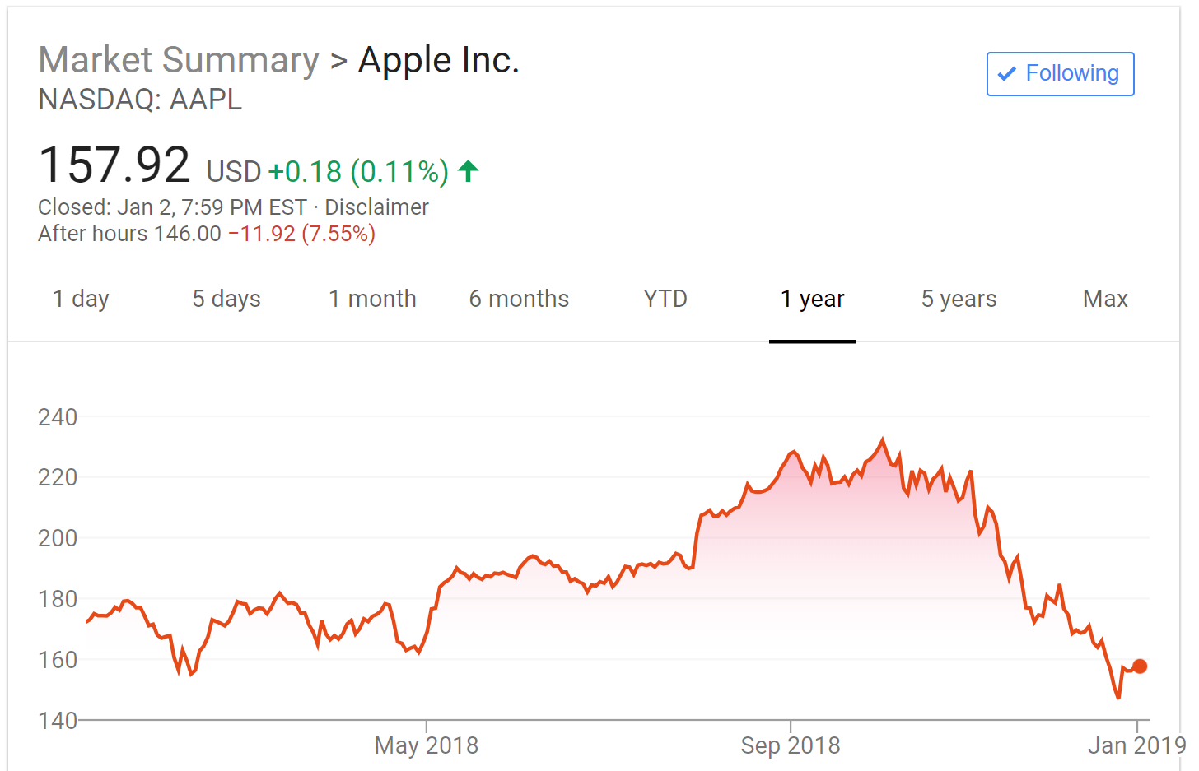Click the May 2018 axis marker
Image resolution: width=1199 pixels, height=771 pixels.
tap(426, 745)
